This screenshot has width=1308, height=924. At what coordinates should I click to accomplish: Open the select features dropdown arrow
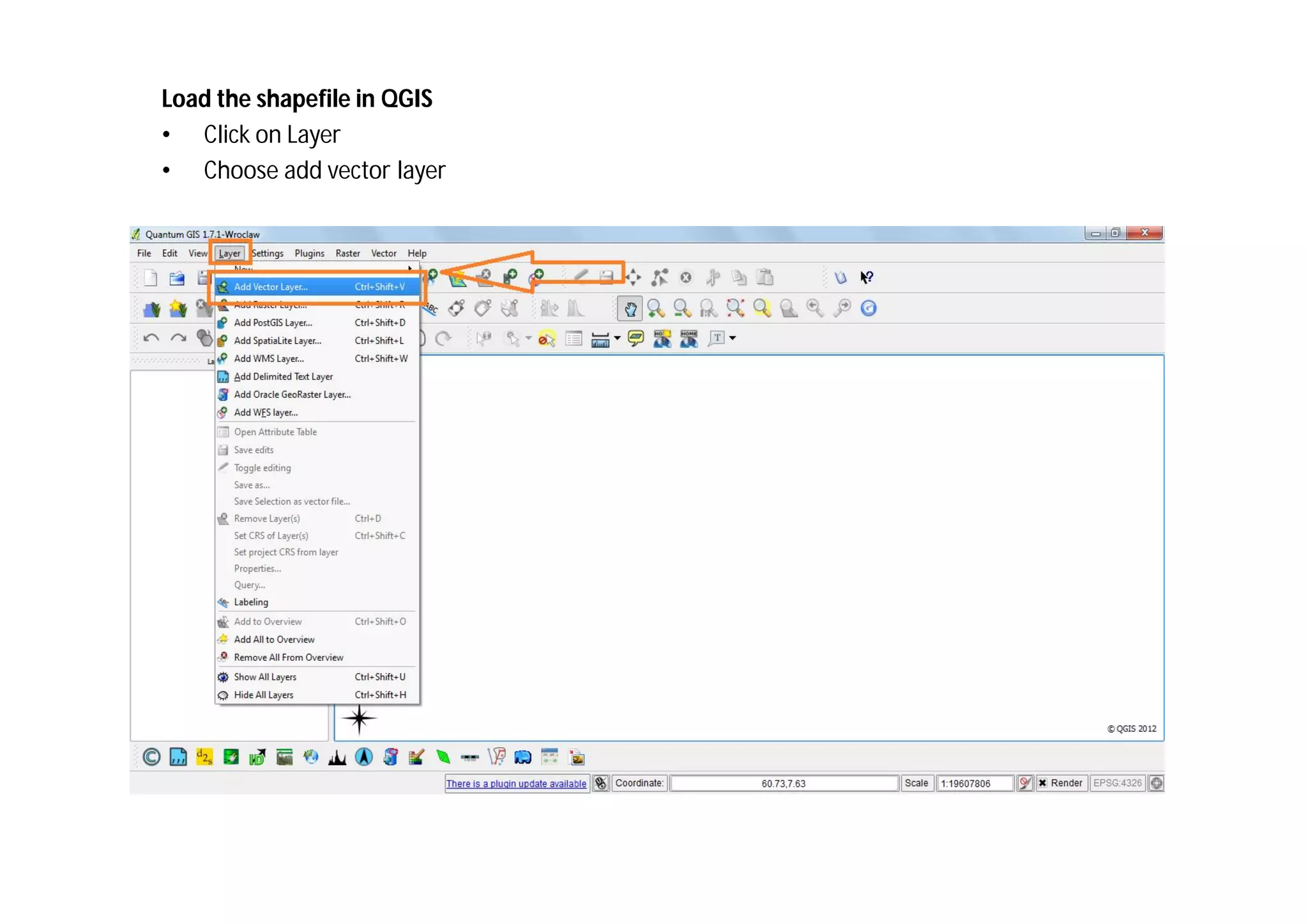point(528,338)
